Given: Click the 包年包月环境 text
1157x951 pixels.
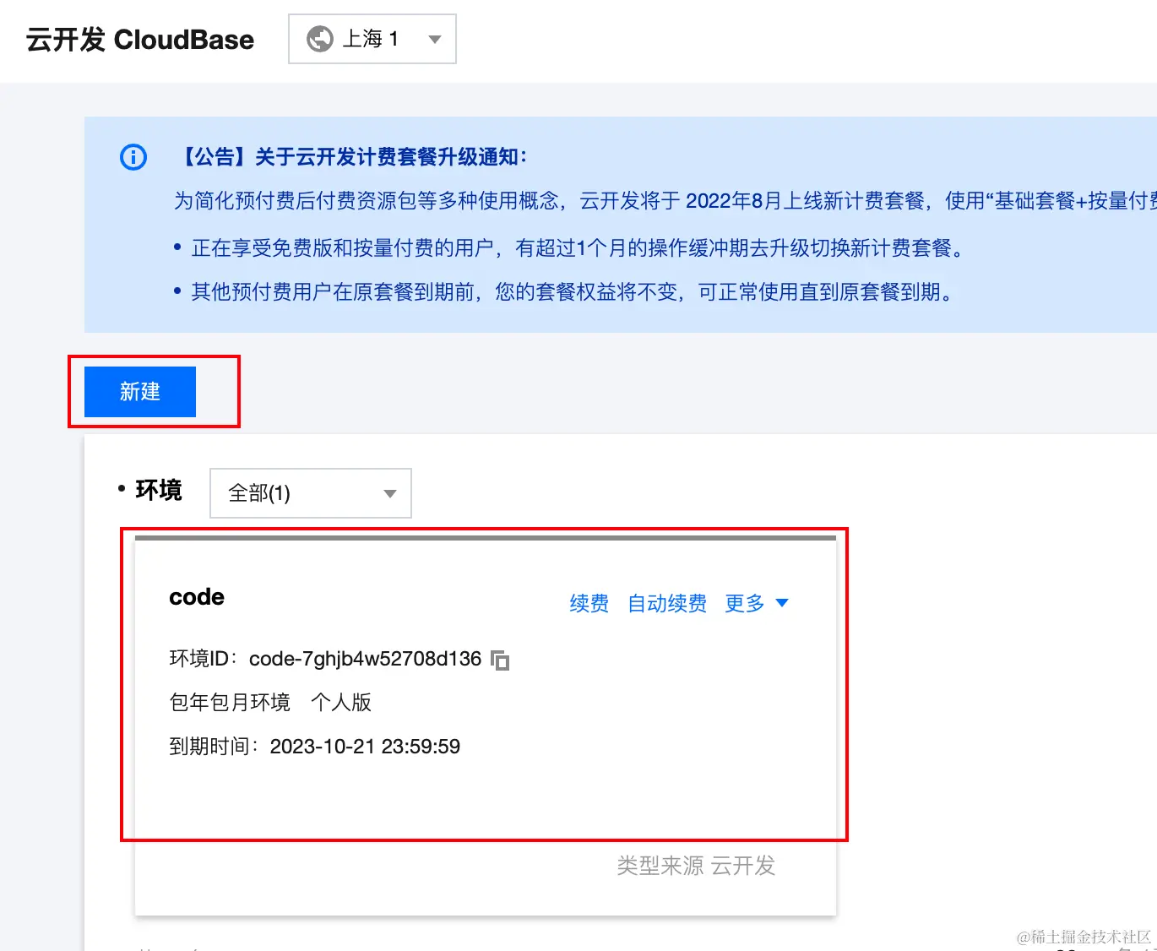Looking at the screenshot, I should (x=230, y=703).
